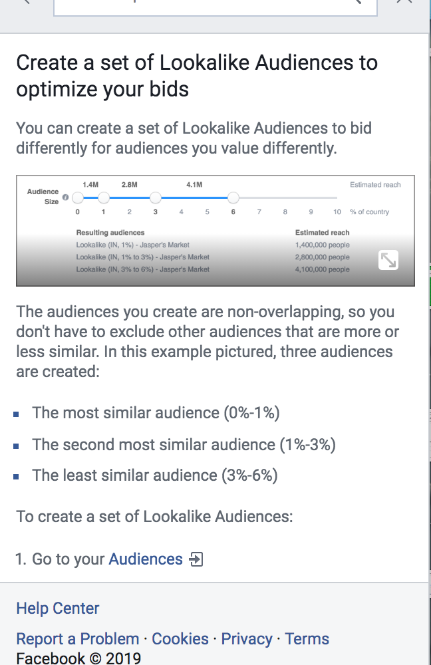Click the external link icon beside Audiences
The image size is (431, 665).
(196, 559)
